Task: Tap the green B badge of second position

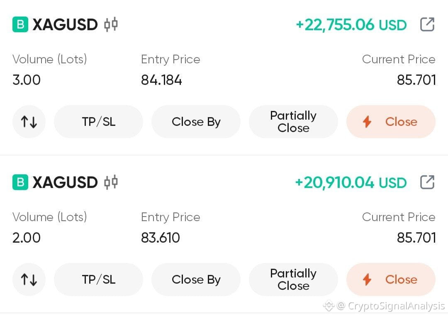Action: [20, 182]
